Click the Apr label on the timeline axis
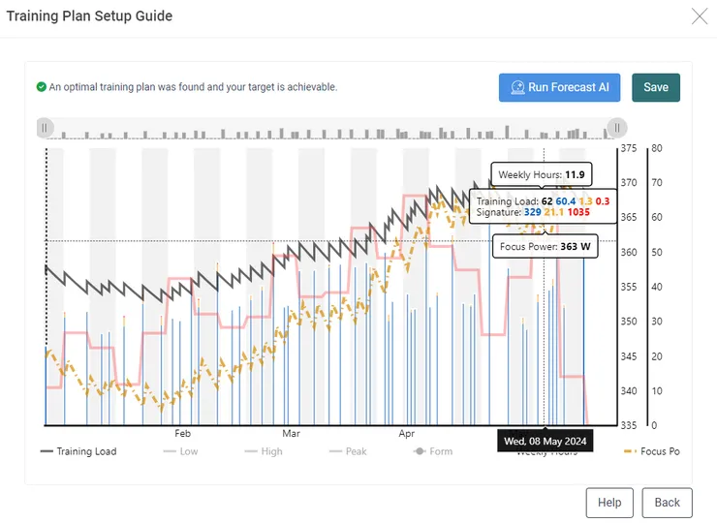 (407, 433)
